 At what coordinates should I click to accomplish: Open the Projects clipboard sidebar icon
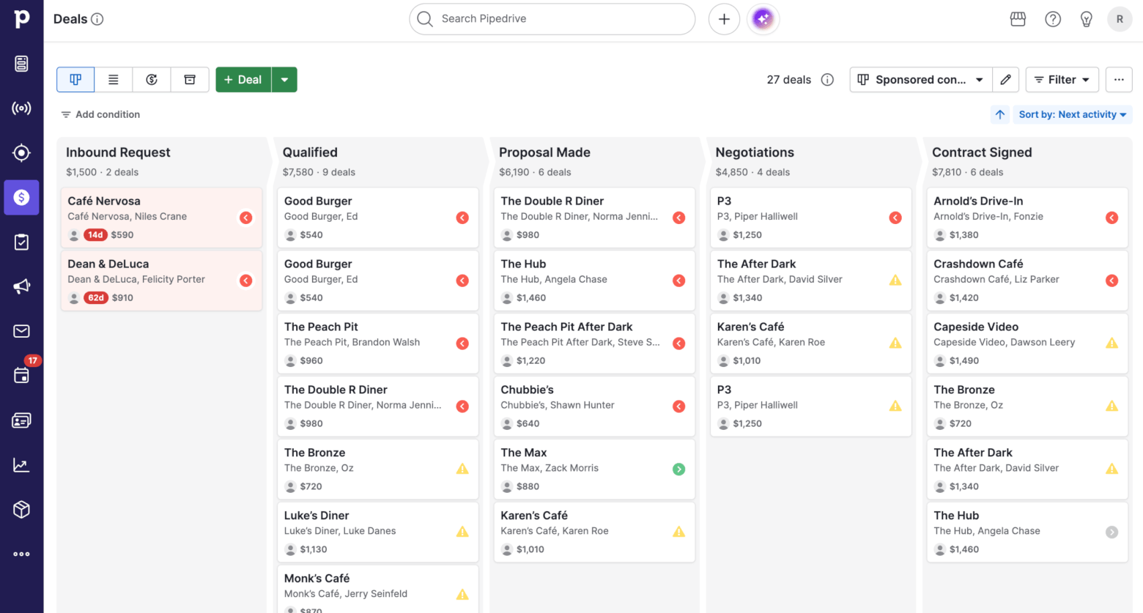pos(21,242)
